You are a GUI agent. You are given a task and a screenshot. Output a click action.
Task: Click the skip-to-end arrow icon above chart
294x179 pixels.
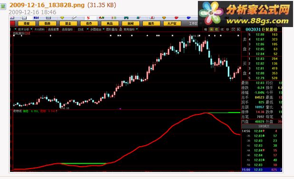pos(238,29)
